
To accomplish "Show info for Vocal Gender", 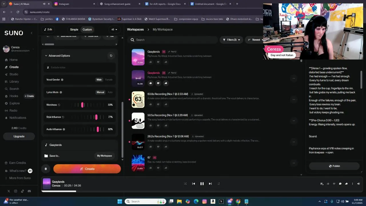I will 62,80.
